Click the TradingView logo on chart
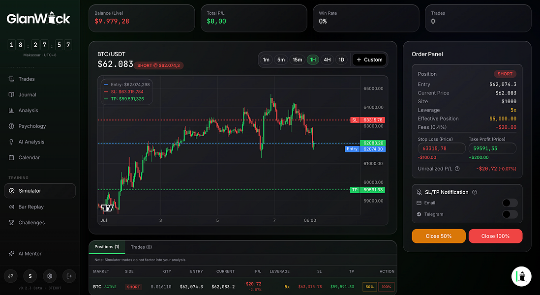The height and width of the screenshot is (295, 540). coord(107,207)
